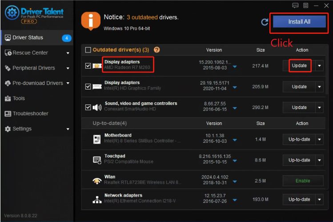Open the Rescue Center section
The width and height of the screenshot is (333, 222).
click(37, 53)
